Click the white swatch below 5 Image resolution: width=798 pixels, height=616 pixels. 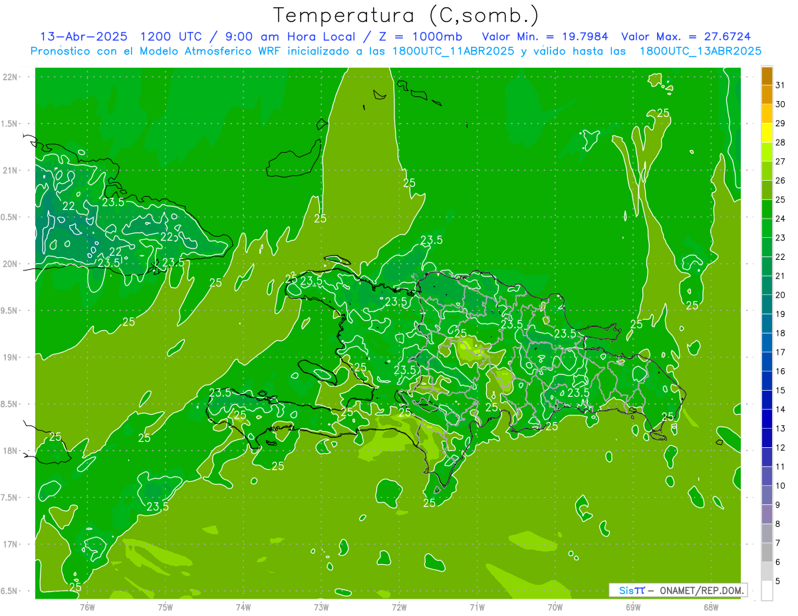pyautogui.click(x=767, y=591)
